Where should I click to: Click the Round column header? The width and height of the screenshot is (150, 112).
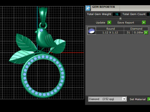tap(110, 29)
